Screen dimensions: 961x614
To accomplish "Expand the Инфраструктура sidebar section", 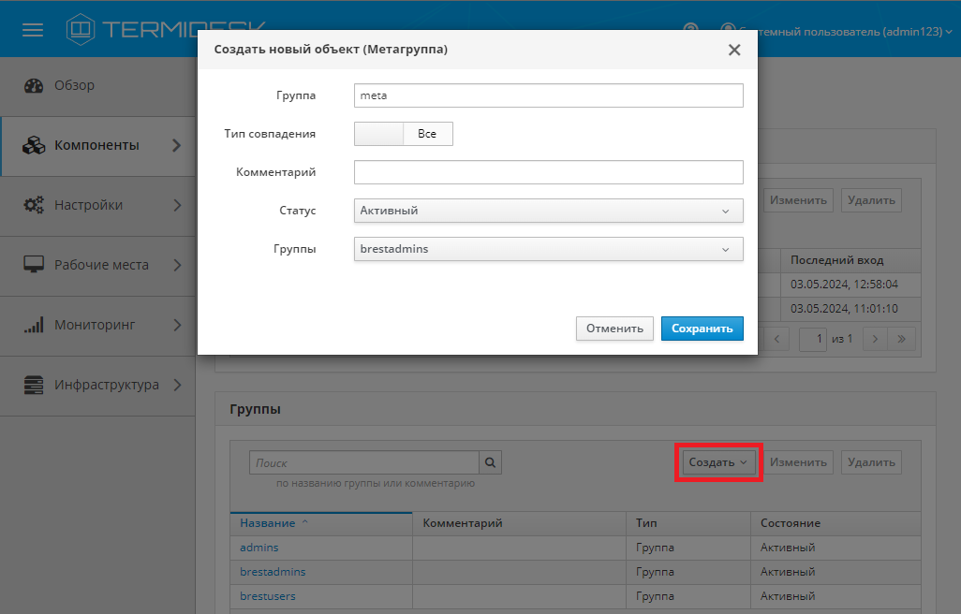I will point(176,385).
